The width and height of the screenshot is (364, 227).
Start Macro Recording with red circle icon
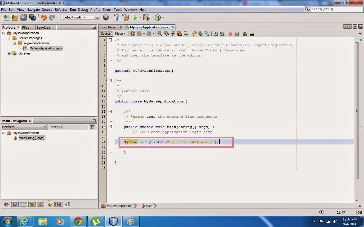click(x=230, y=34)
